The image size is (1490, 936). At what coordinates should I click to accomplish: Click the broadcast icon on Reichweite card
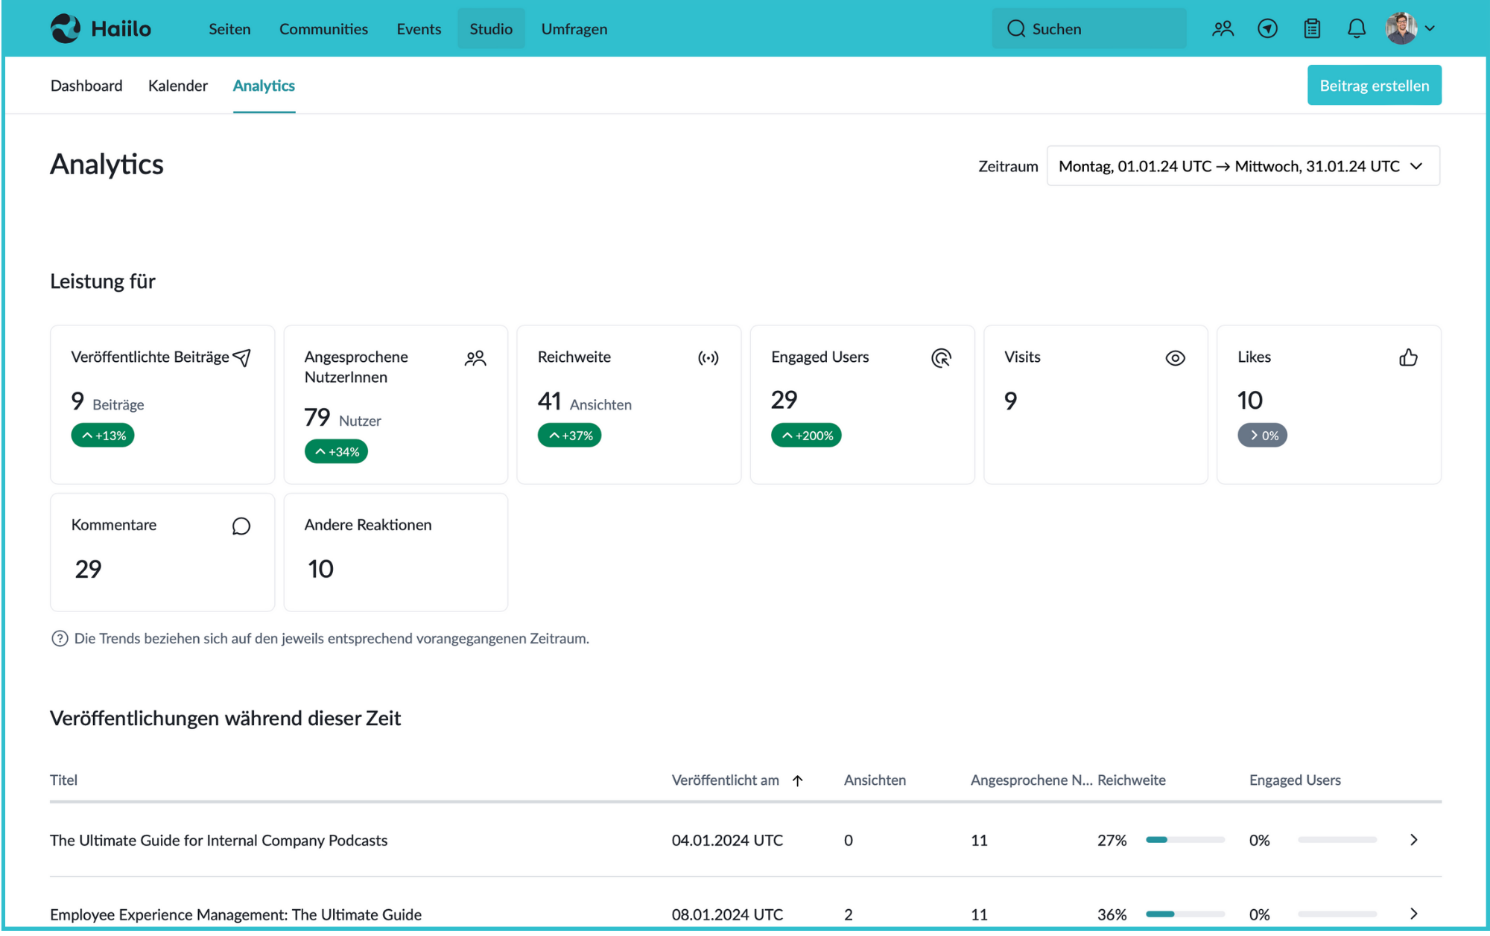708,357
